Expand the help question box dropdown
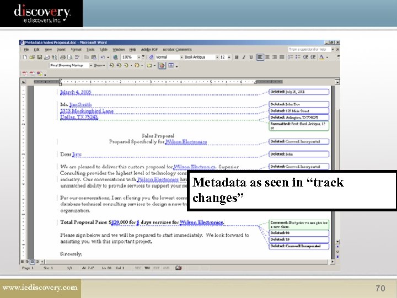Image resolution: width=397 pixels, height=298 pixels. click(x=332, y=49)
